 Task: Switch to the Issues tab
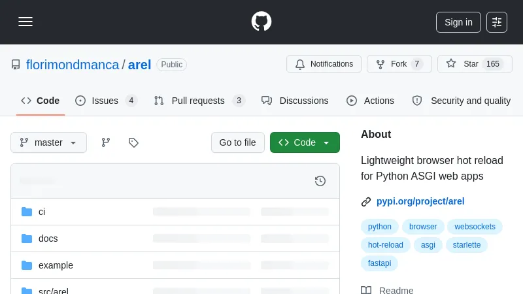[x=105, y=101]
